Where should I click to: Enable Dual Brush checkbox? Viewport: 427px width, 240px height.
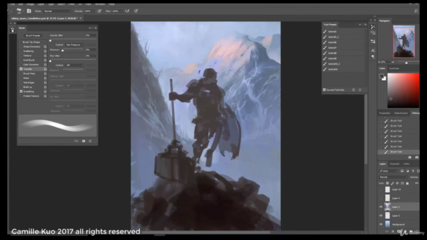(x=21, y=60)
